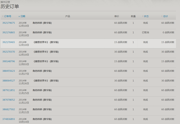The height and width of the screenshot is (124, 180).
Task: Click the 数量 column header
Action: coord(133,16)
